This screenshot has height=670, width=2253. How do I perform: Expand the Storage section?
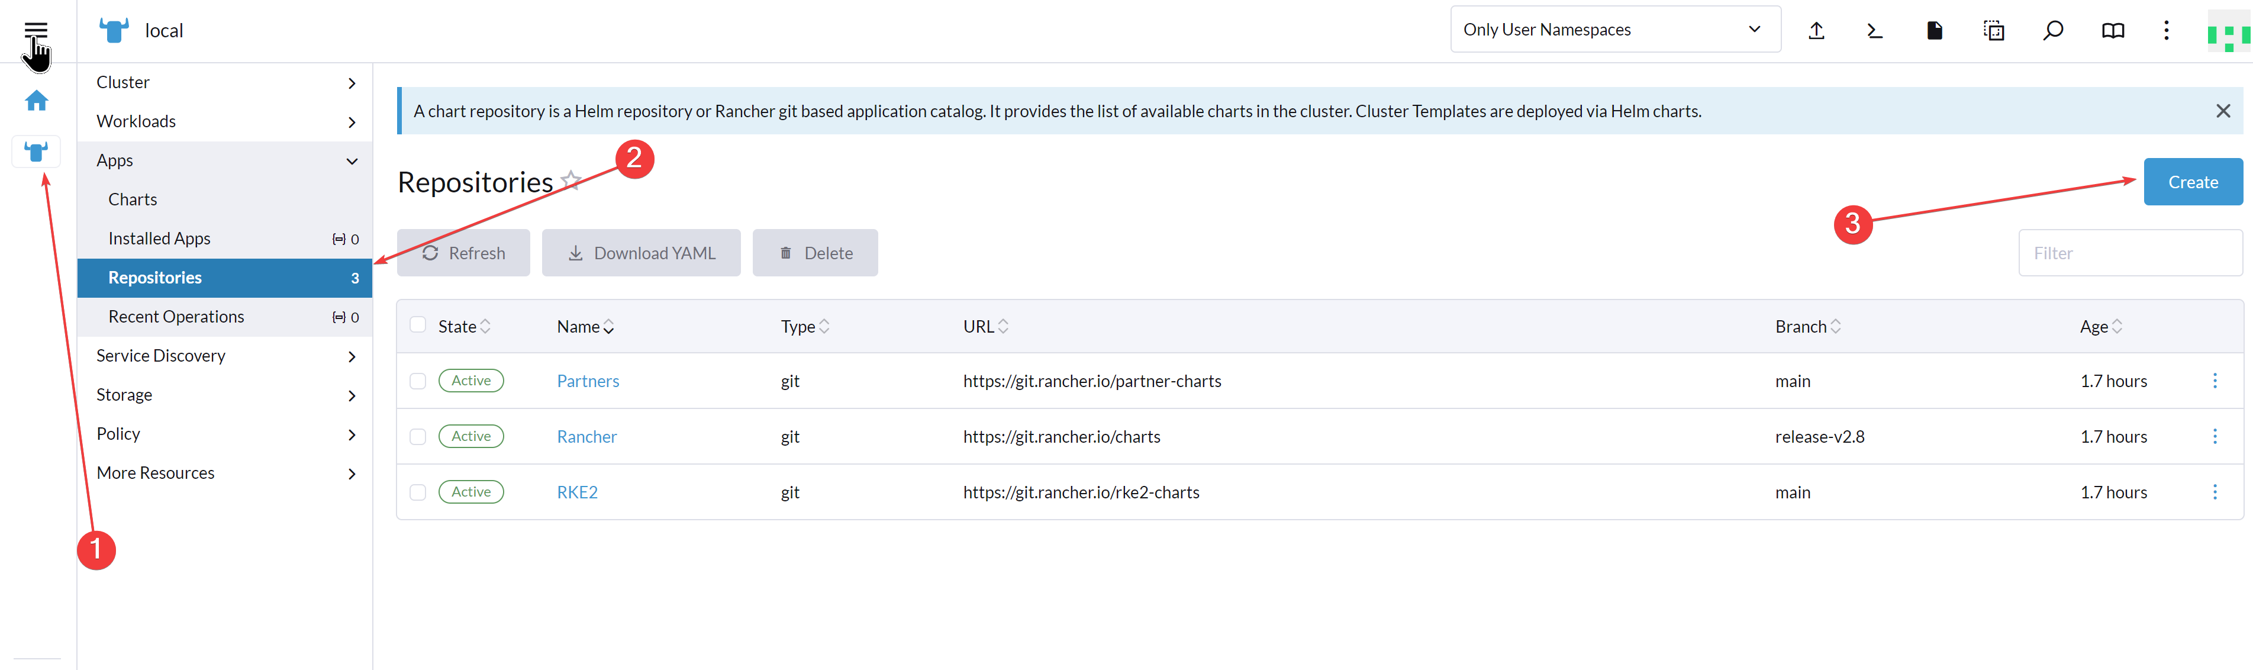click(225, 394)
